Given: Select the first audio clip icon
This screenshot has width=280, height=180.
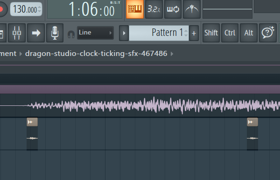Looking at the screenshot, I should coord(32,122).
